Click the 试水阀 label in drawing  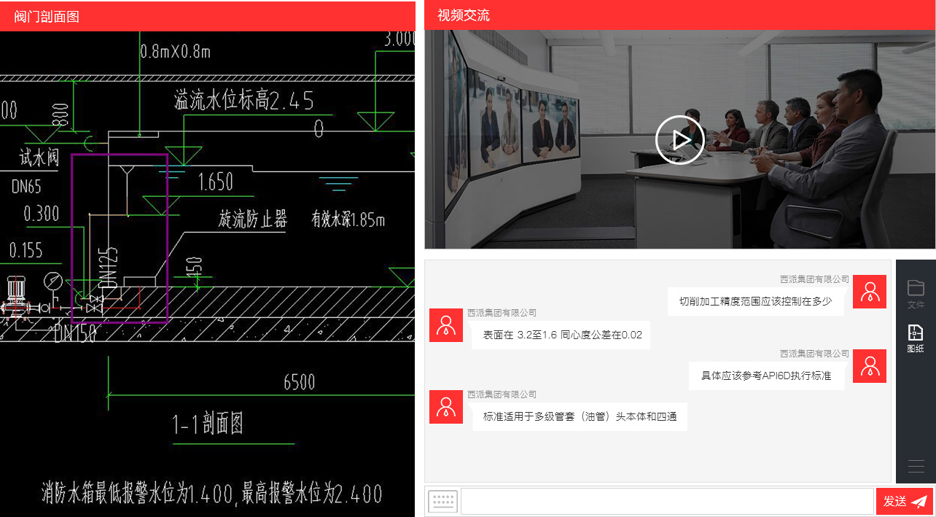[39, 157]
